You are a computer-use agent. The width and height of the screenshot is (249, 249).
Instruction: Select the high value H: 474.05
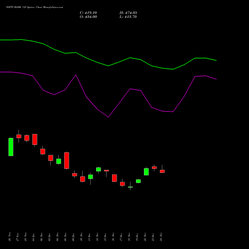128,13
